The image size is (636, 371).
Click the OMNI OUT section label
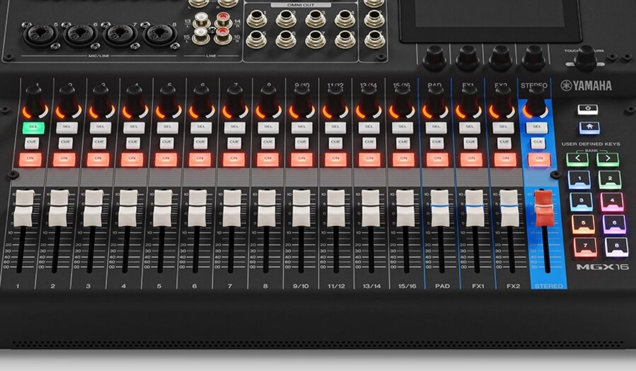pyautogui.click(x=300, y=5)
